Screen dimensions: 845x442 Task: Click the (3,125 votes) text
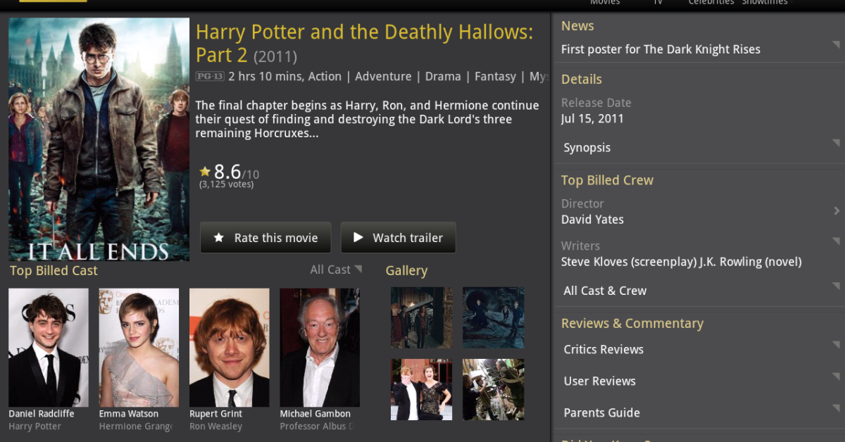point(226,184)
